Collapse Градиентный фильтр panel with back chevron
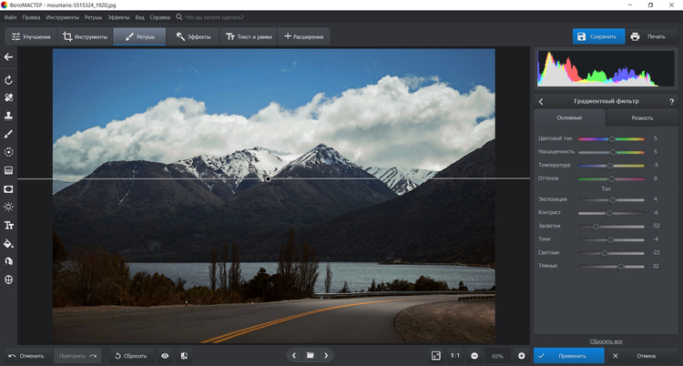The height and width of the screenshot is (366, 683). 541,101
